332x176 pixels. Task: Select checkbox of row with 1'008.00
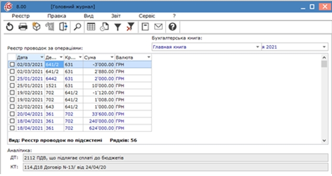12,99
